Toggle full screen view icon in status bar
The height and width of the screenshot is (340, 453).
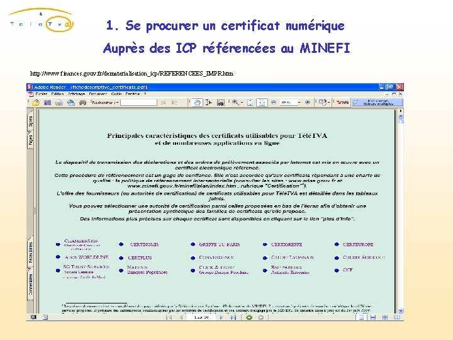(x=33, y=317)
